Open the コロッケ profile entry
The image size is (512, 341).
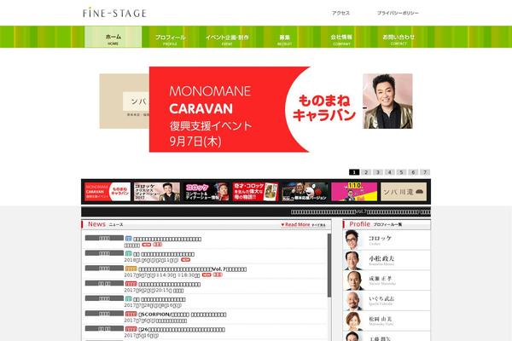387,240
